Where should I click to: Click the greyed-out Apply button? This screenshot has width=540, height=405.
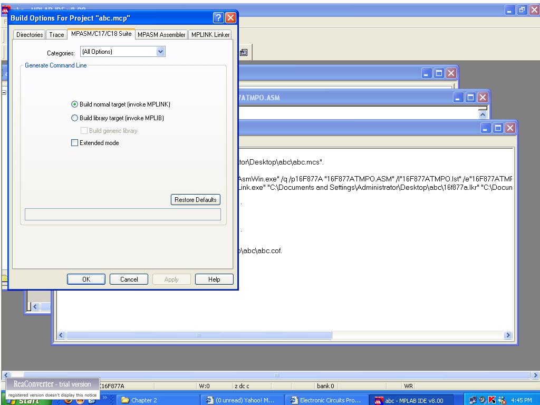171,279
